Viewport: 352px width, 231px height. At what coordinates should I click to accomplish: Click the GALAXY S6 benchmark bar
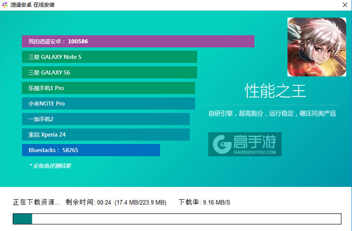(110, 72)
